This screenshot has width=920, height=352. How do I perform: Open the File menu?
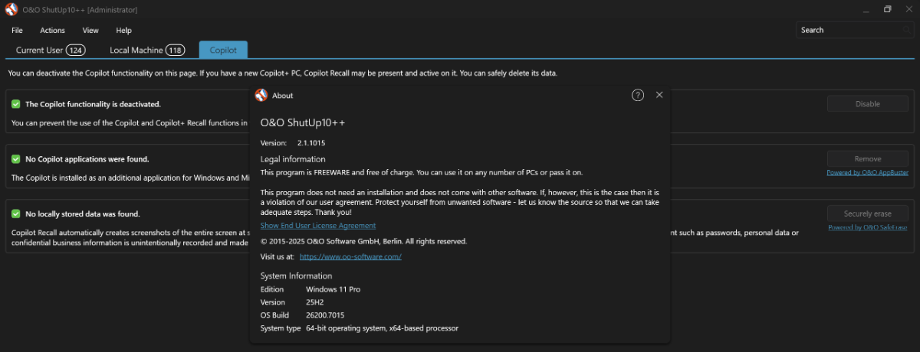[x=17, y=31]
